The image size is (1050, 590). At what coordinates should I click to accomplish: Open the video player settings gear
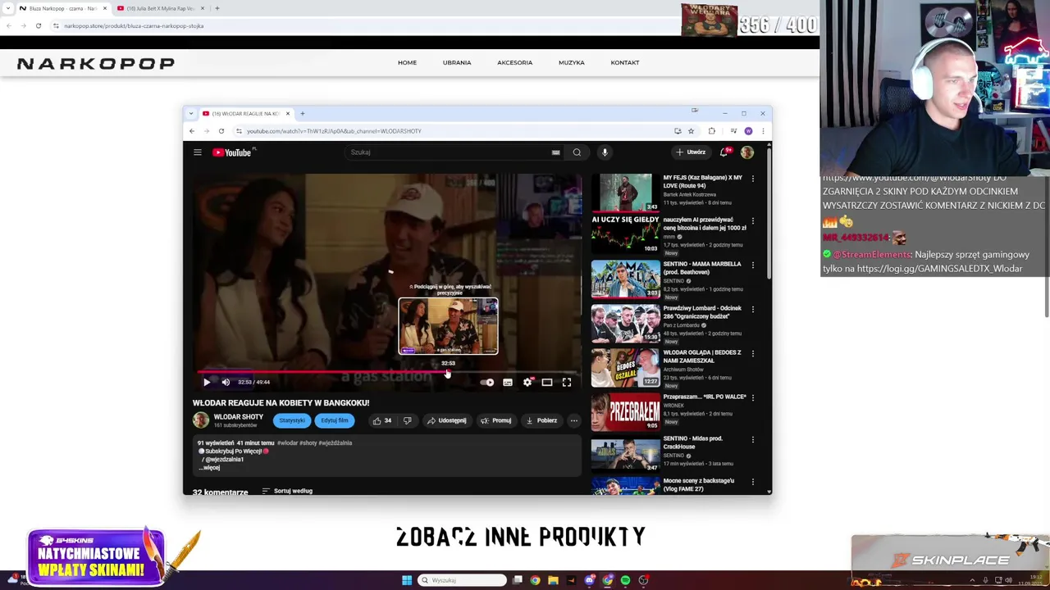527,382
